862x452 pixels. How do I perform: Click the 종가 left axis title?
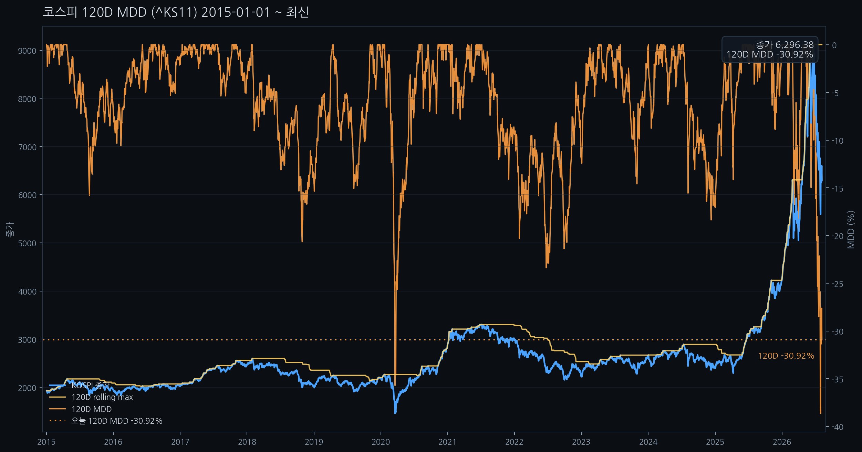(10, 229)
